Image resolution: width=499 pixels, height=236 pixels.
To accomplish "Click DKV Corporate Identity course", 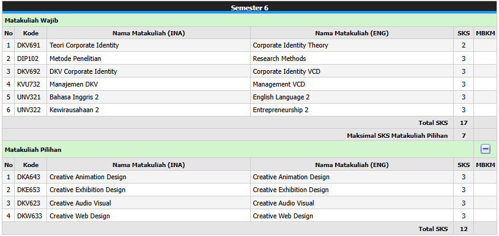I will click(x=83, y=71).
